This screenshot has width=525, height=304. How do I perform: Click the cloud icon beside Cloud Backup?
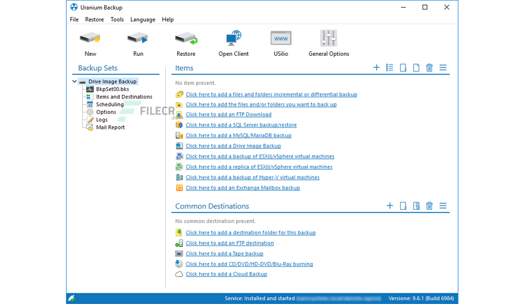(179, 274)
